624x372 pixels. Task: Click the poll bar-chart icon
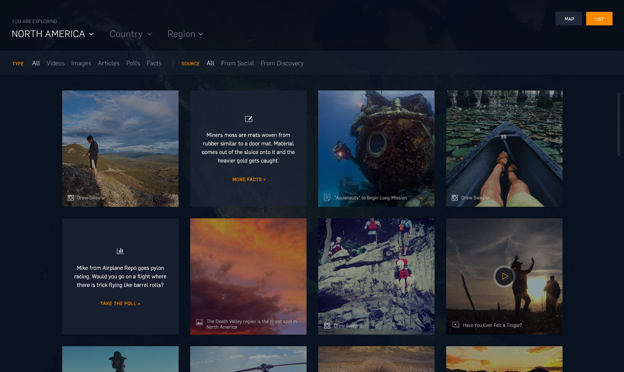[x=120, y=251]
